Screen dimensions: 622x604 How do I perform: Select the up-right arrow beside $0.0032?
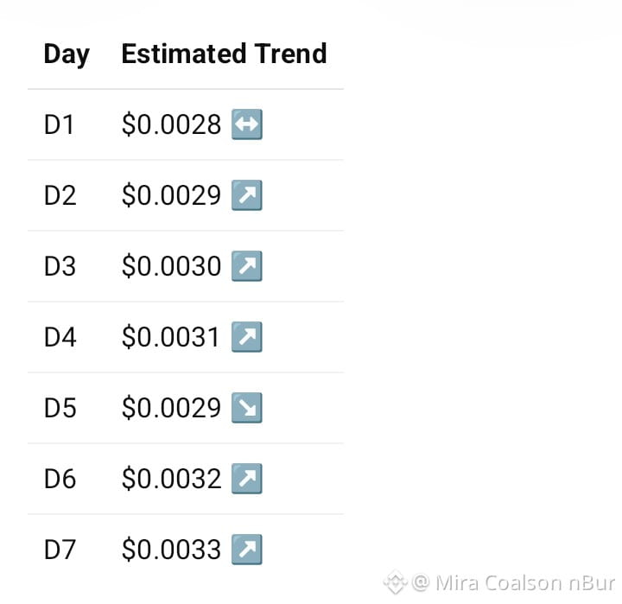tap(247, 479)
